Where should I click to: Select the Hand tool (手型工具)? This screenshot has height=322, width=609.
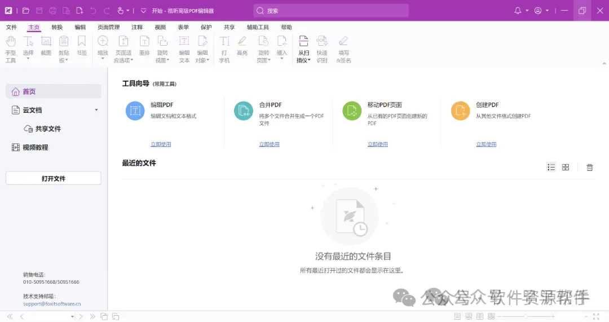11,49
